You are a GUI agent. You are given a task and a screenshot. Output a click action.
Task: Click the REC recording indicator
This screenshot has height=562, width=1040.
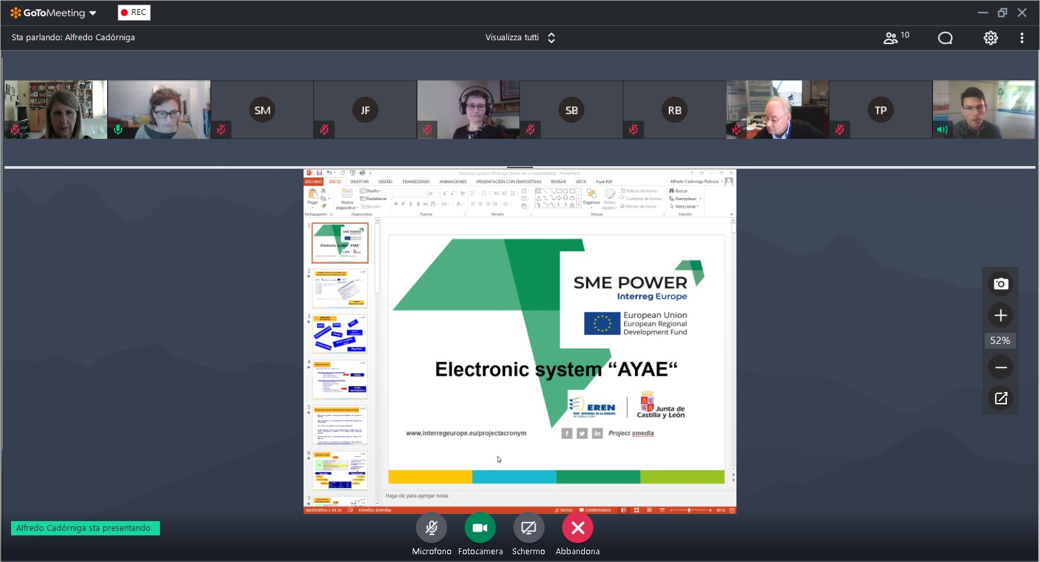[x=134, y=12]
